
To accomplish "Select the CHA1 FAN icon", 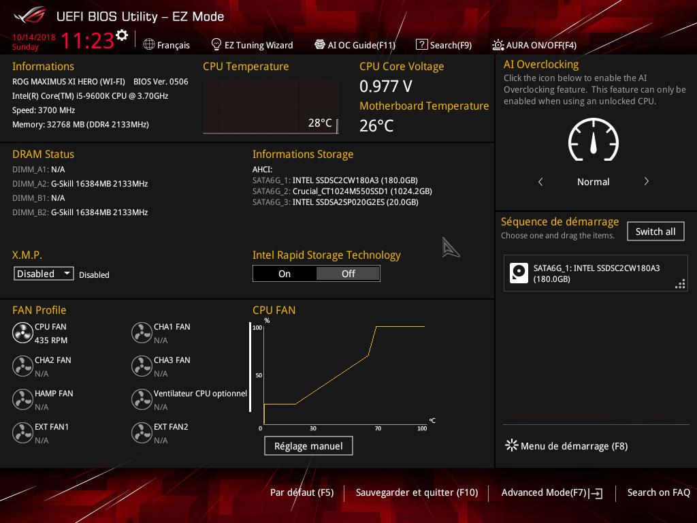I will (142, 333).
